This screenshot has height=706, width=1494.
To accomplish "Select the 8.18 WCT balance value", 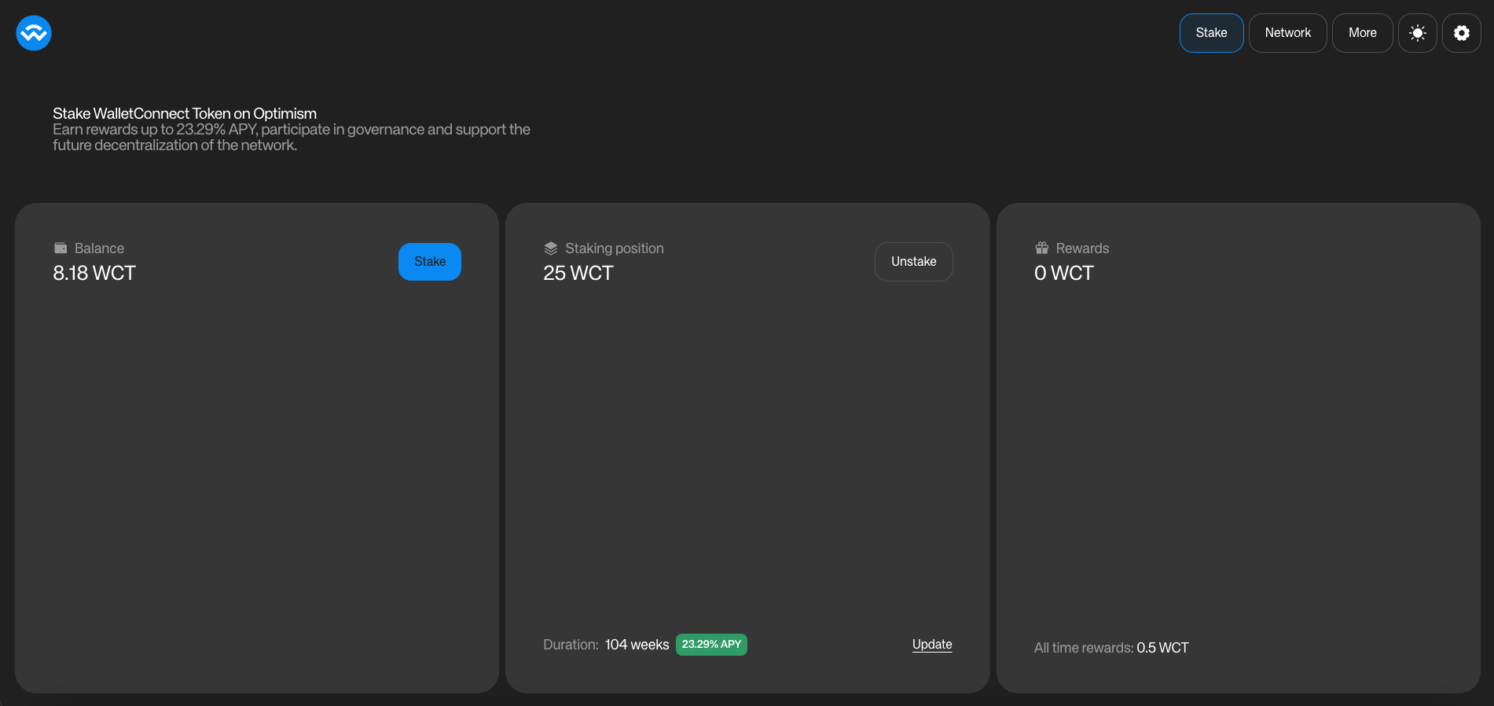I will 94,274.
